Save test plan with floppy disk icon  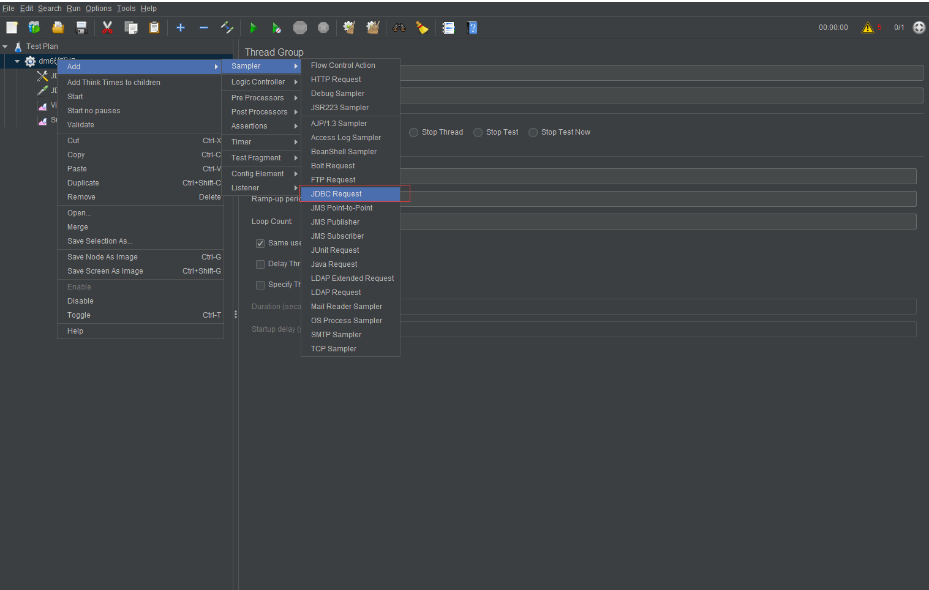(81, 28)
